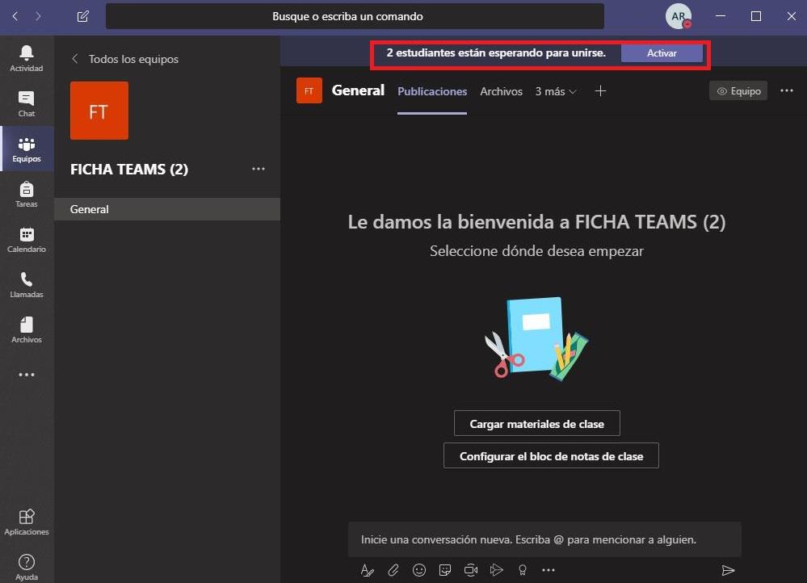The image size is (807, 583).
Task: Switch to the Archivos tab
Action: (x=501, y=91)
